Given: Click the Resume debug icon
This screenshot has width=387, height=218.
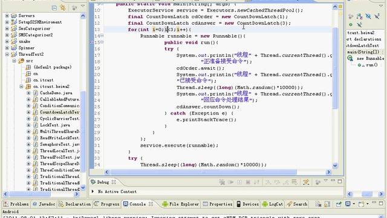Looking at the screenshot, I should (231, 182).
